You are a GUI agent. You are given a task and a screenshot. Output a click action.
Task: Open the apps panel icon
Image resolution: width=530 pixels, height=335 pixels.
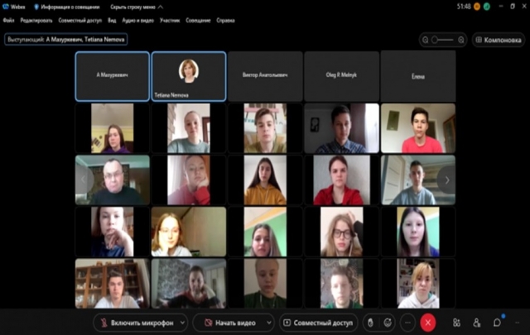coord(456,323)
